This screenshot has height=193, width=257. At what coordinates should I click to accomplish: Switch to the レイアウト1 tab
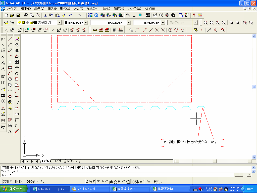(x=58, y=161)
